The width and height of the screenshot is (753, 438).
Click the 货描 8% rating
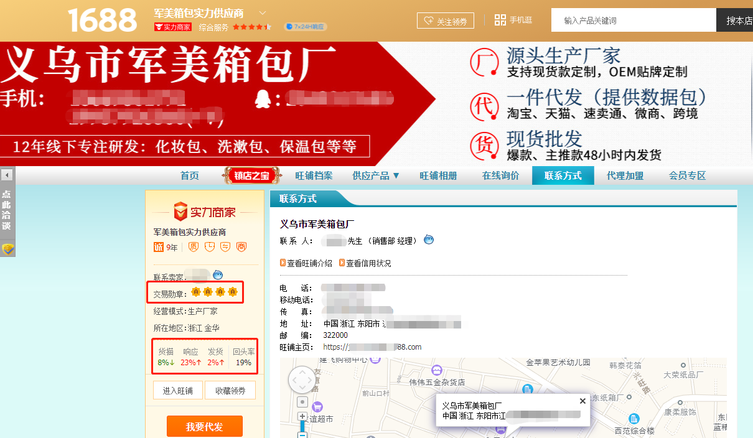pyautogui.click(x=166, y=357)
